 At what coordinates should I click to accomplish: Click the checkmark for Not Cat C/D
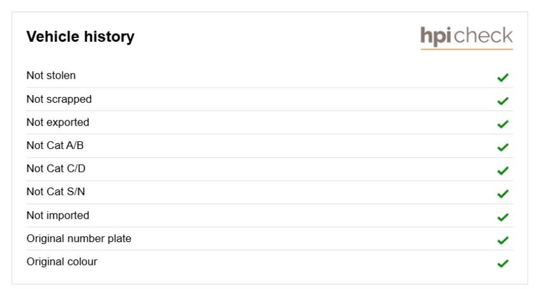[503, 170]
